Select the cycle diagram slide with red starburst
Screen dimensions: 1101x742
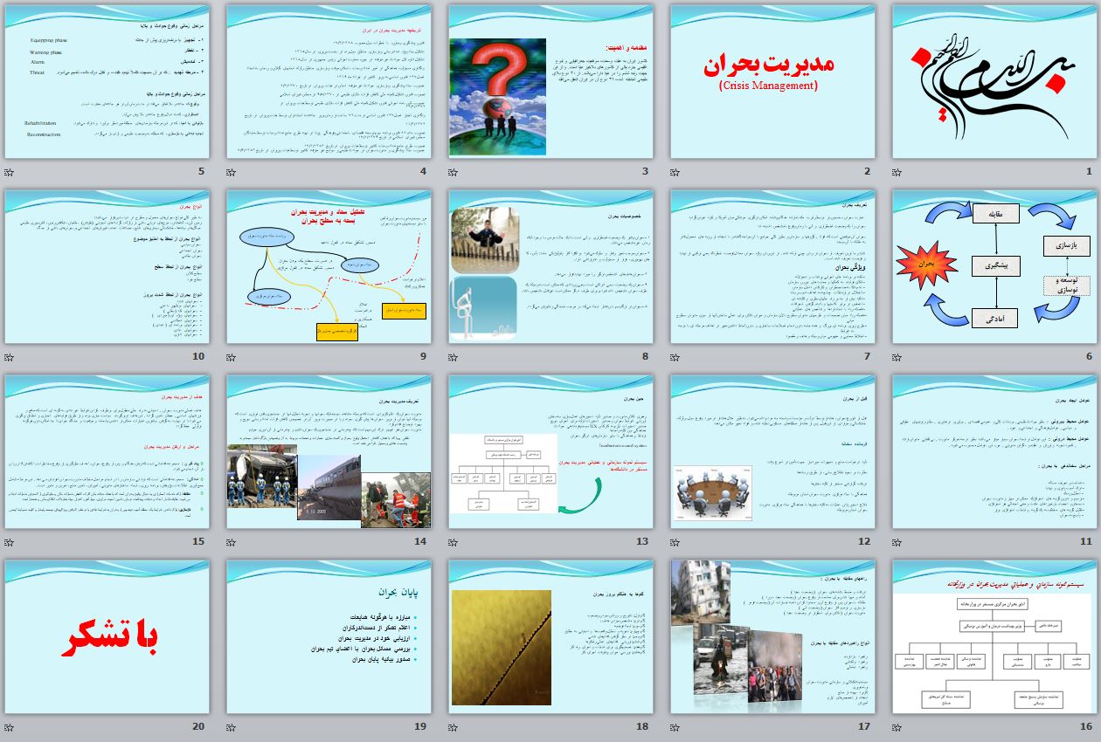pyautogui.click(x=994, y=267)
